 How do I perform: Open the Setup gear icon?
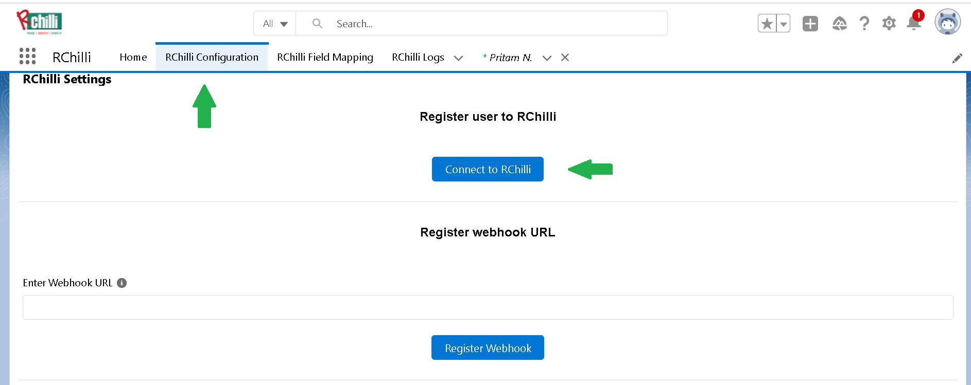point(889,24)
